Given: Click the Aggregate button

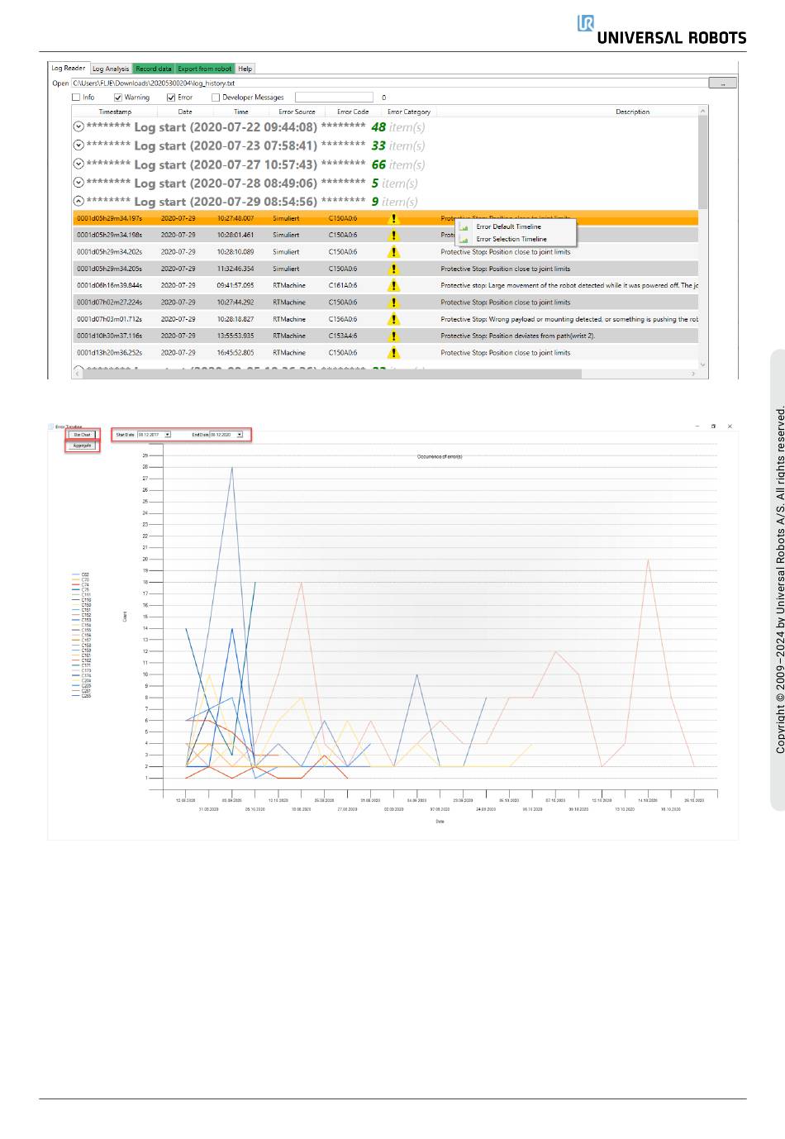Looking at the screenshot, I should (82, 446).
